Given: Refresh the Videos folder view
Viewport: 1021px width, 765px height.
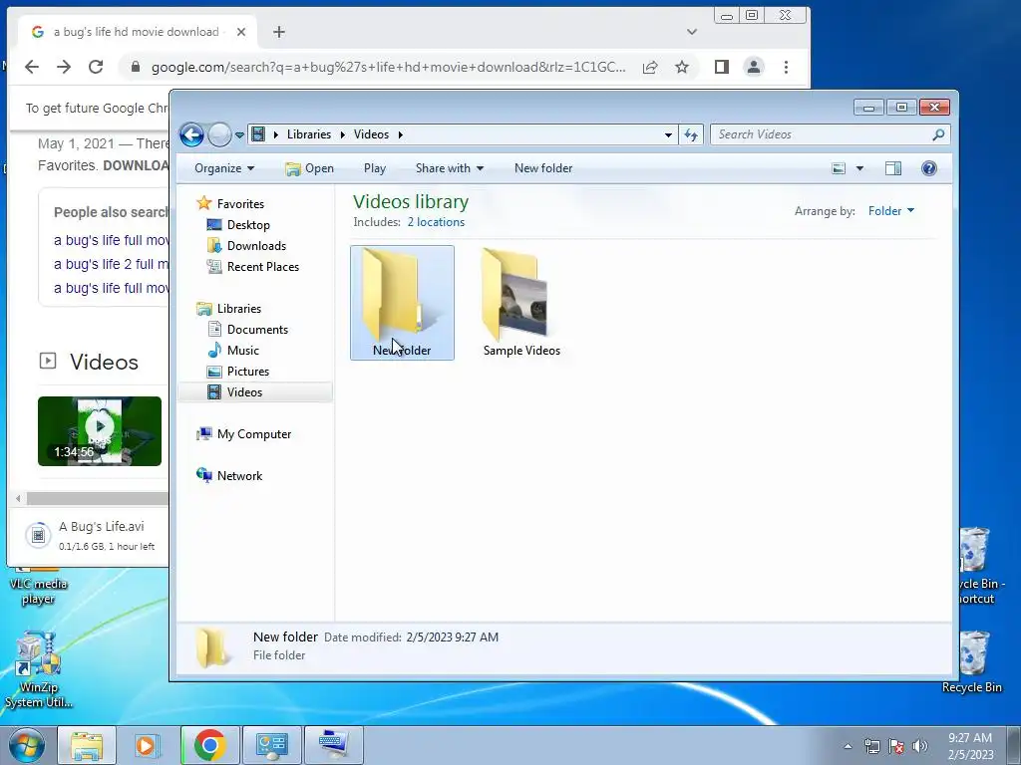Looking at the screenshot, I should [x=691, y=134].
